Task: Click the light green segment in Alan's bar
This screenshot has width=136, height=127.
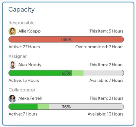Action: (78, 73)
